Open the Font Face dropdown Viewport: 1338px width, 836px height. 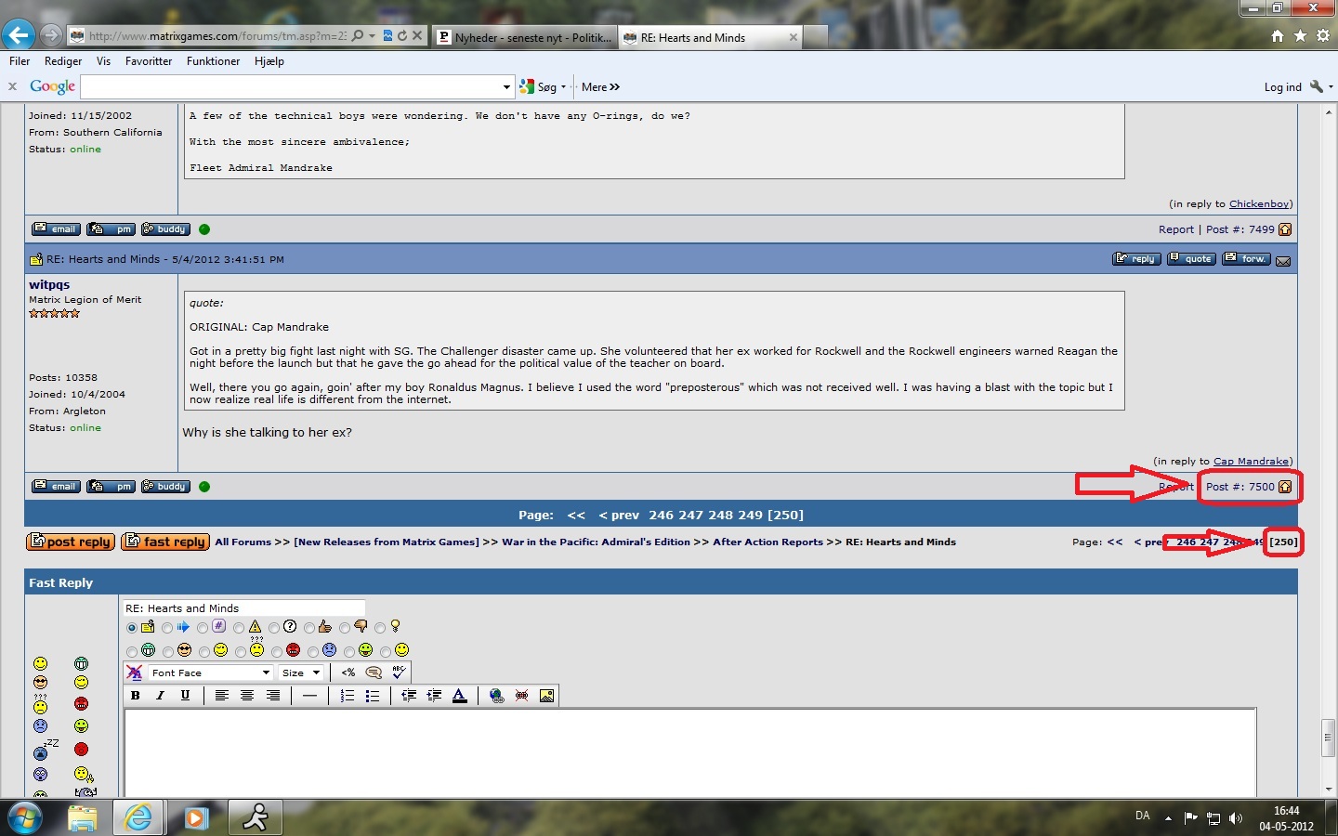point(210,673)
